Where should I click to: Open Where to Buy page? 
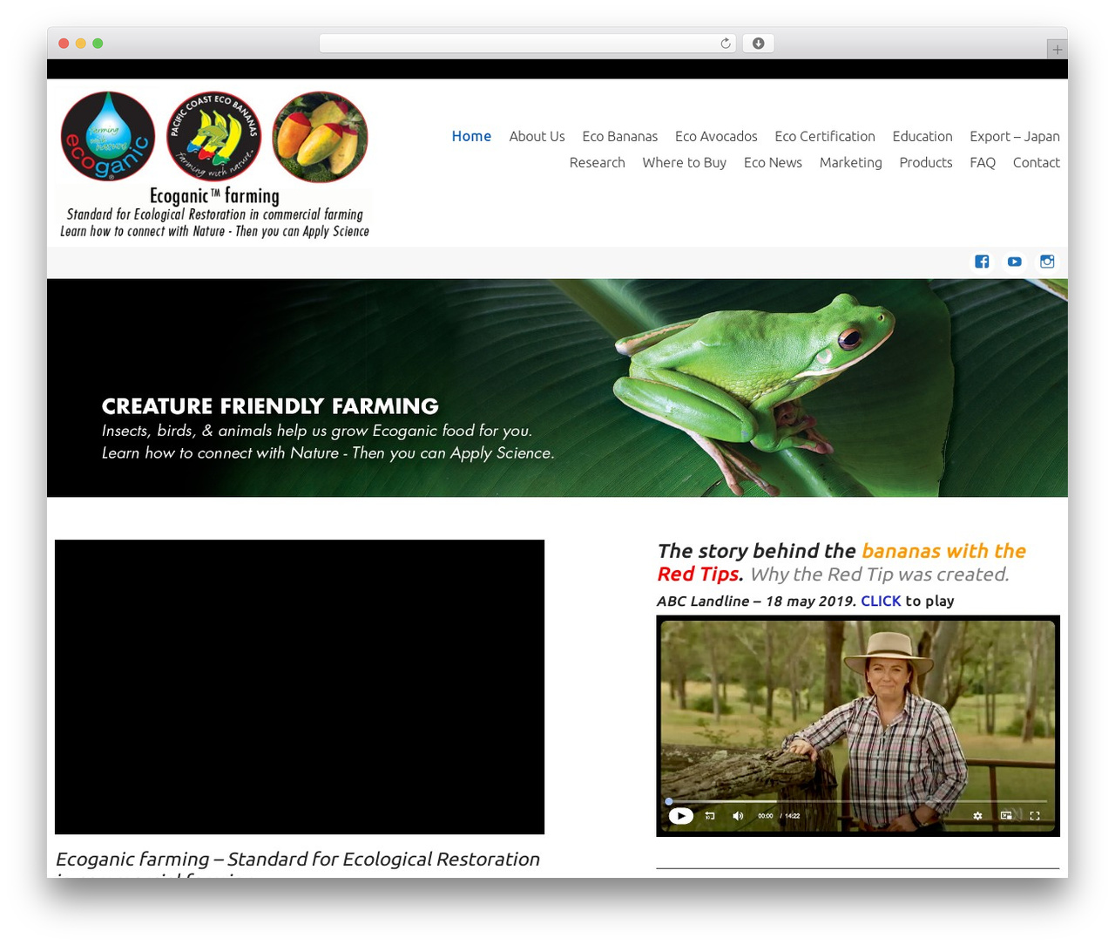[x=684, y=162]
